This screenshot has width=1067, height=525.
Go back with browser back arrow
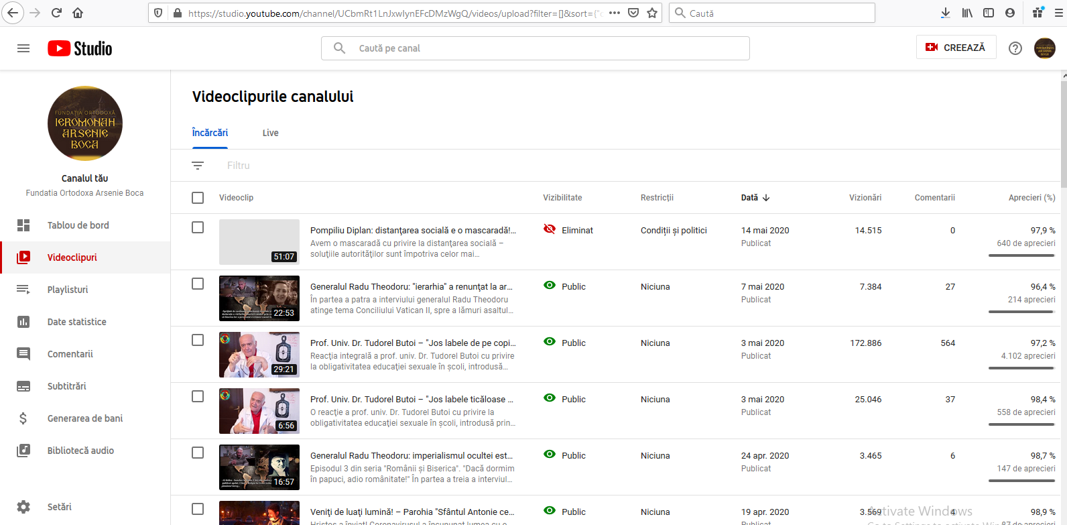click(13, 13)
